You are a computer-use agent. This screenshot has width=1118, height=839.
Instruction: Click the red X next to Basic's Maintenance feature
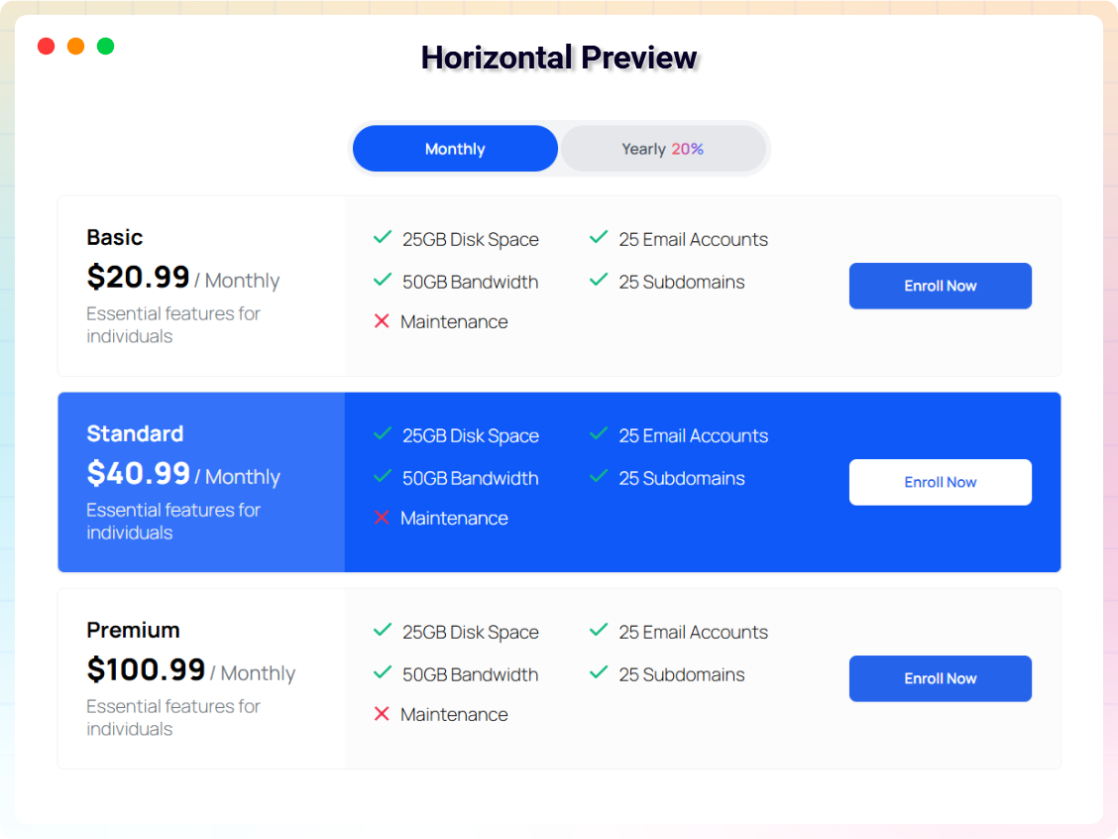pyautogui.click(x=383, y=321)
